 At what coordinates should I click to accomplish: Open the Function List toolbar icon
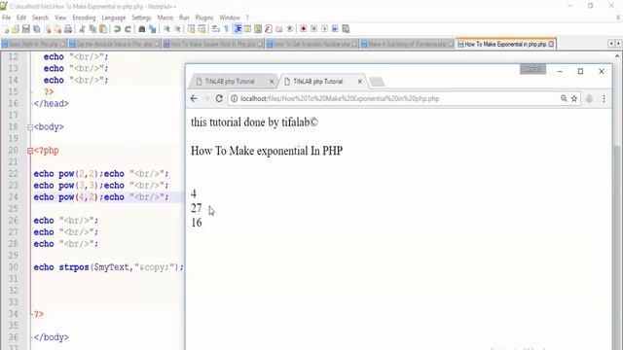tap(269, 29)
